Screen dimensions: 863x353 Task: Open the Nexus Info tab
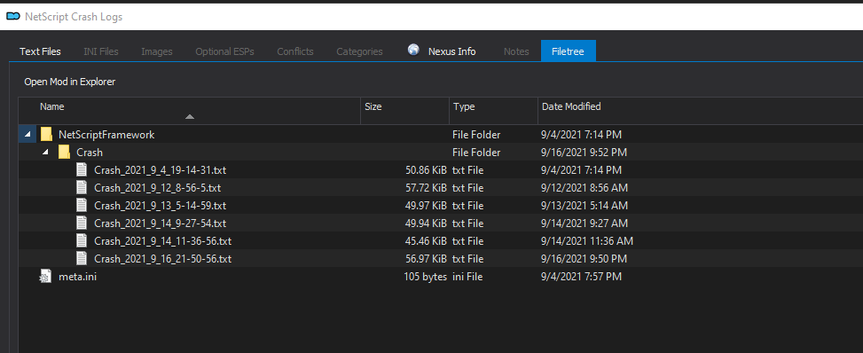pyautogui.click(x=442, y=51)
